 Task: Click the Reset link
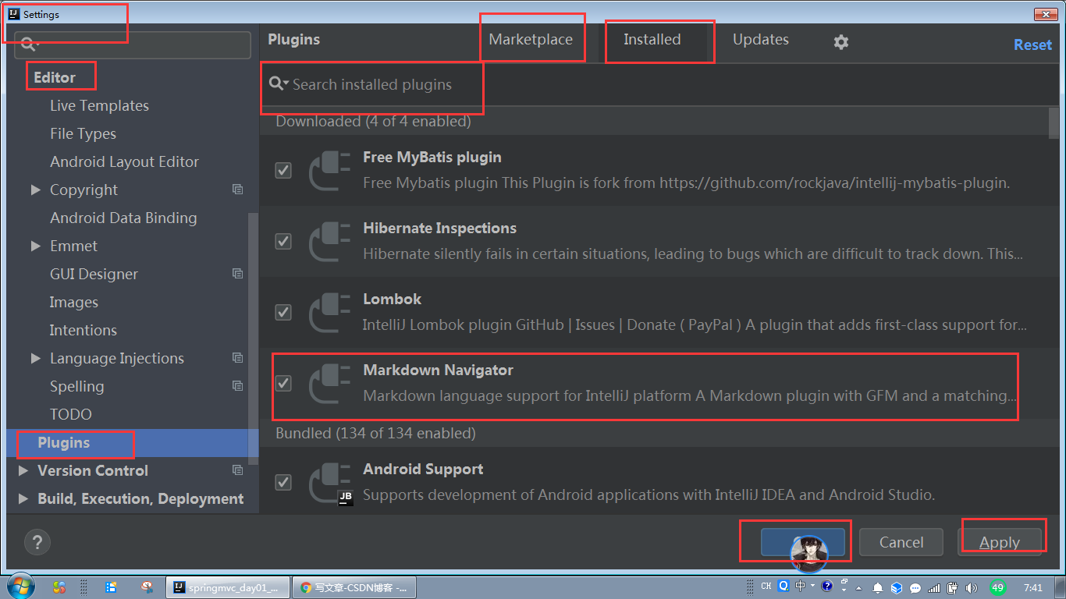[1032, 44]
